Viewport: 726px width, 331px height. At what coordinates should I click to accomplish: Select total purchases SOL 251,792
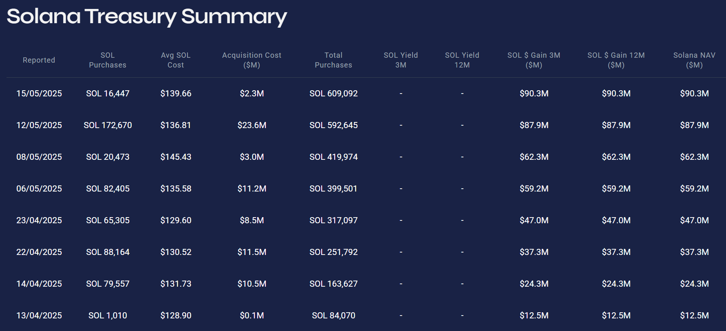(333, 252)
